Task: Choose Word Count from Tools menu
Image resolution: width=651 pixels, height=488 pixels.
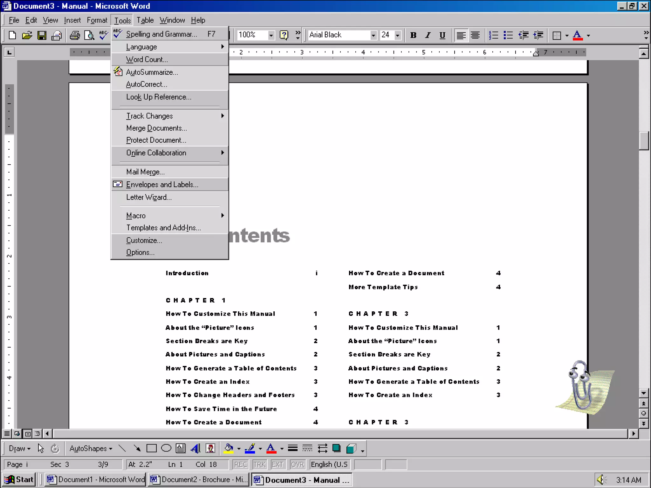Action: (147, 59)
